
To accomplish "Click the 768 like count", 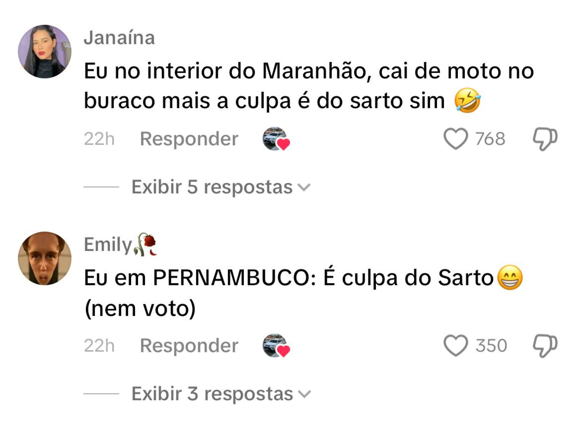I will click(490, 139).
